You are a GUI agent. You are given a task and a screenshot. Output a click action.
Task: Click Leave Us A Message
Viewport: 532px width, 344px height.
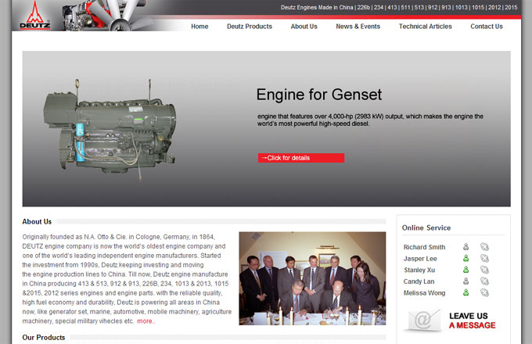pyautogui.click(x=472, y=321)
